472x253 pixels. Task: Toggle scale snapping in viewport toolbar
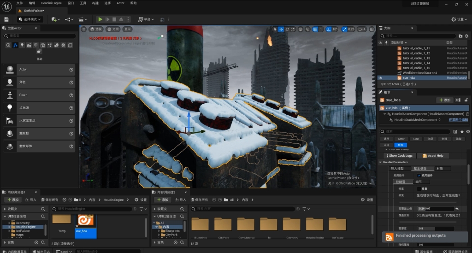point(344,29)
